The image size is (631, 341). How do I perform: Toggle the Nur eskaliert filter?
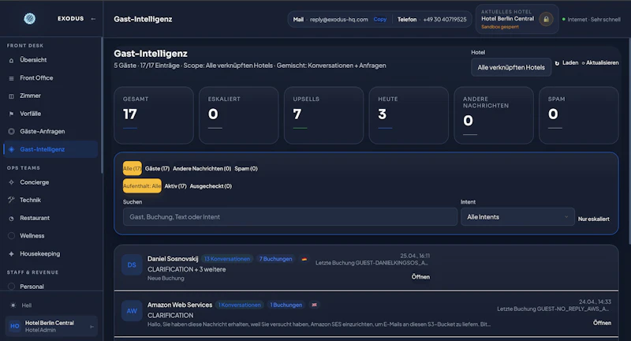594,219
